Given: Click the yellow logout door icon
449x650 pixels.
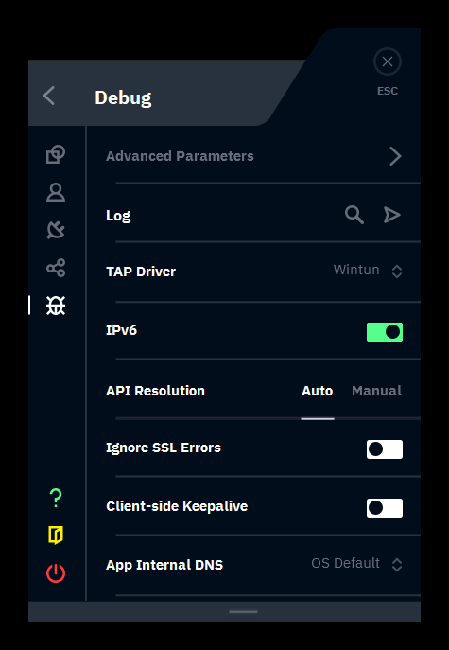Looking at the screenshot, I should pyautogui.click(x=56, y=536).
